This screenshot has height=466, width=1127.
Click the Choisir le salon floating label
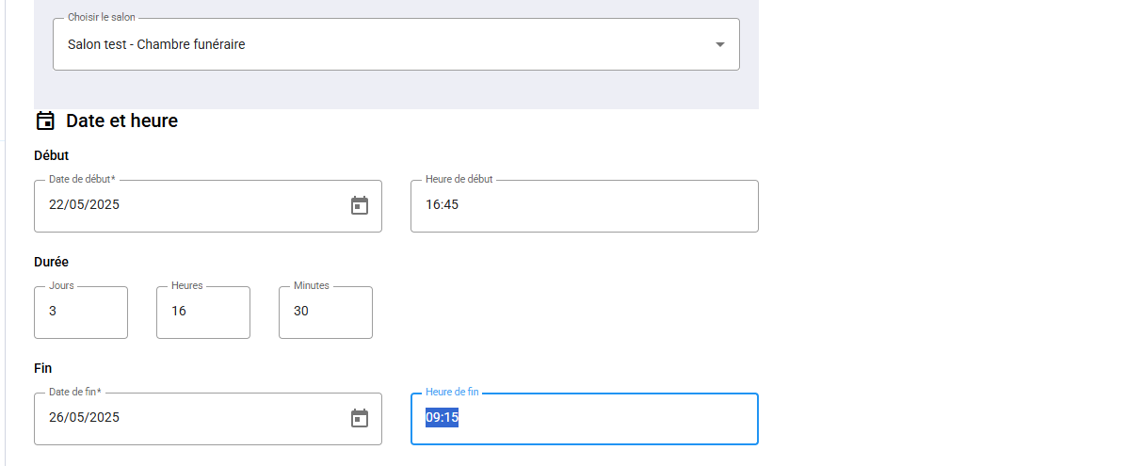pyautogui.click(x=102, y=17)
